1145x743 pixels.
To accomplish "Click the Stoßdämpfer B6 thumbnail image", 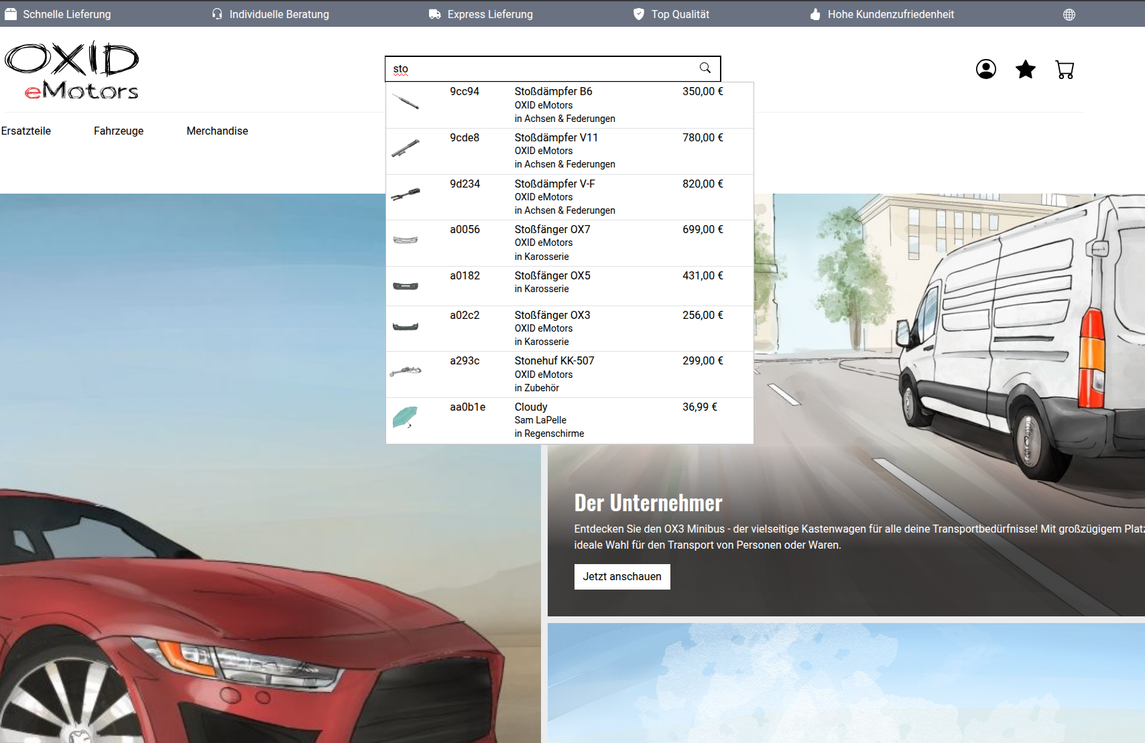I will 406,102.
